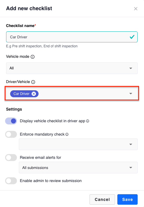144x207 pixels.
Task: Click the Vehicle mode info icon
Action: click(32, 57)
